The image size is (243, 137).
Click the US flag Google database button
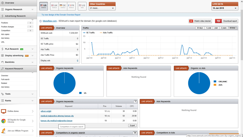pos(43,6)
